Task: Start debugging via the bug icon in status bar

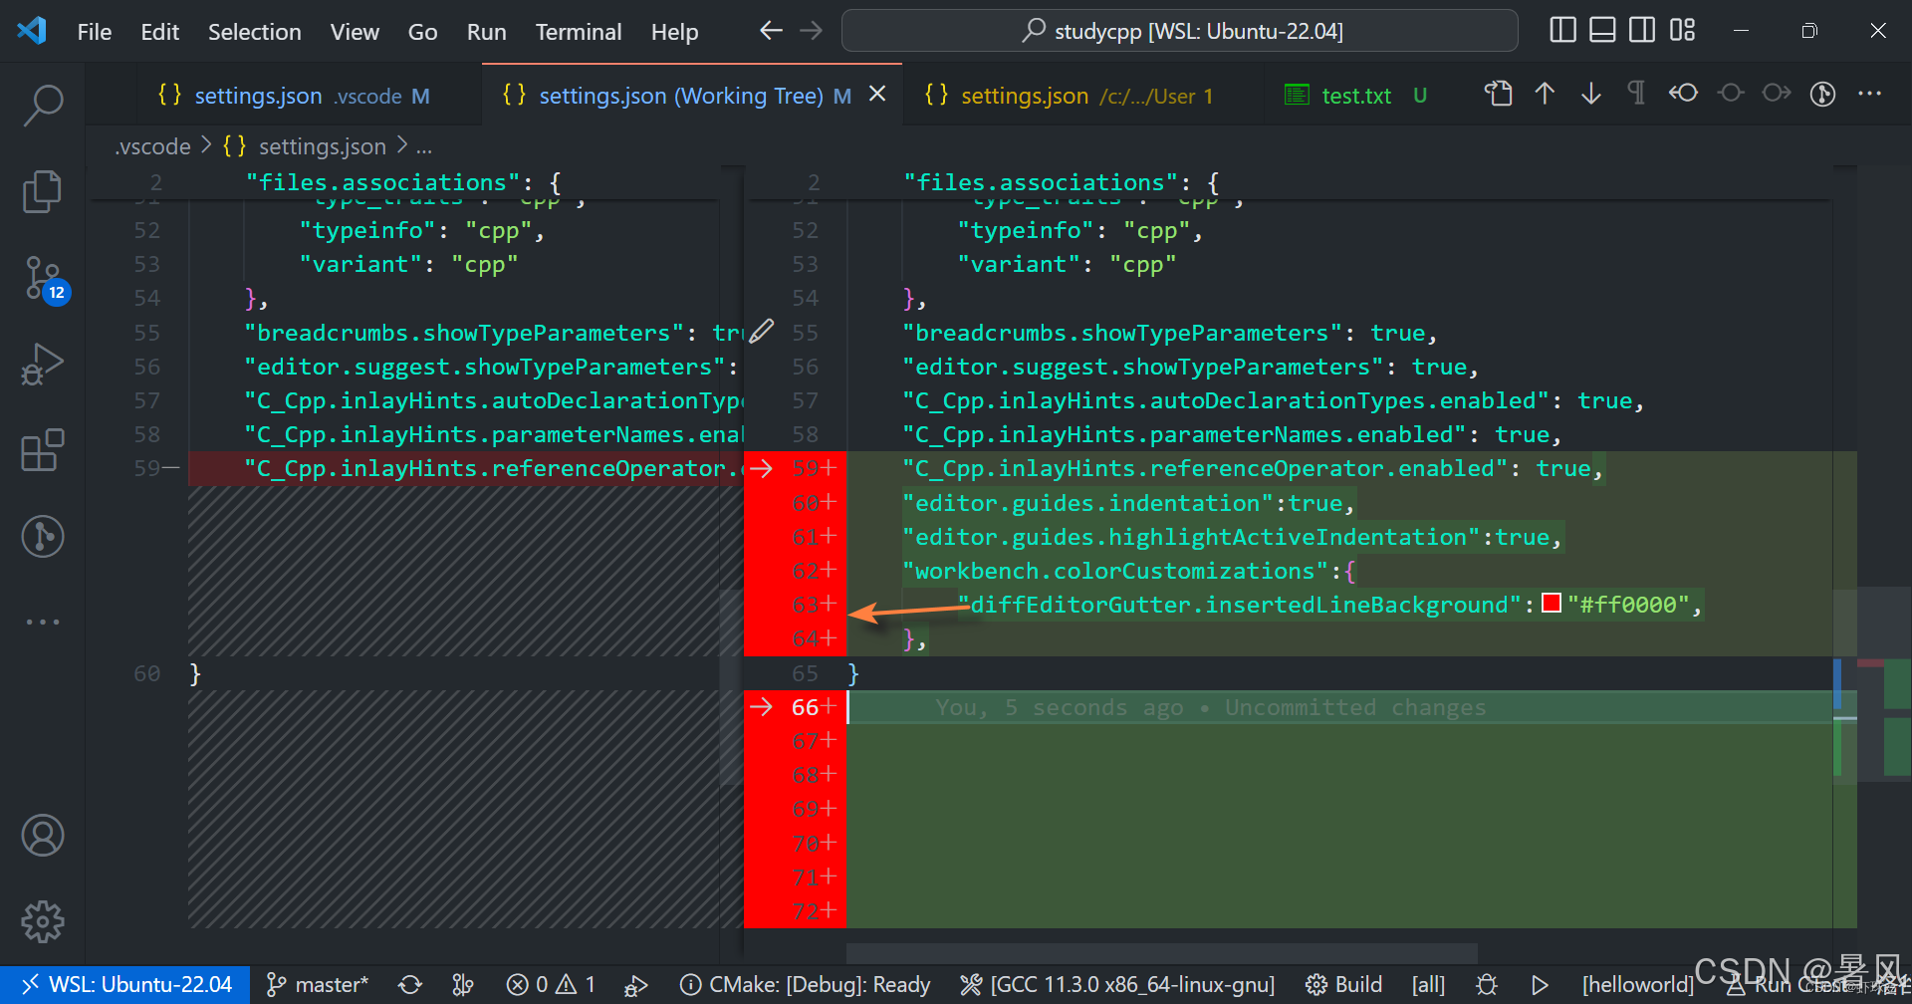Action: point(1487,984)
